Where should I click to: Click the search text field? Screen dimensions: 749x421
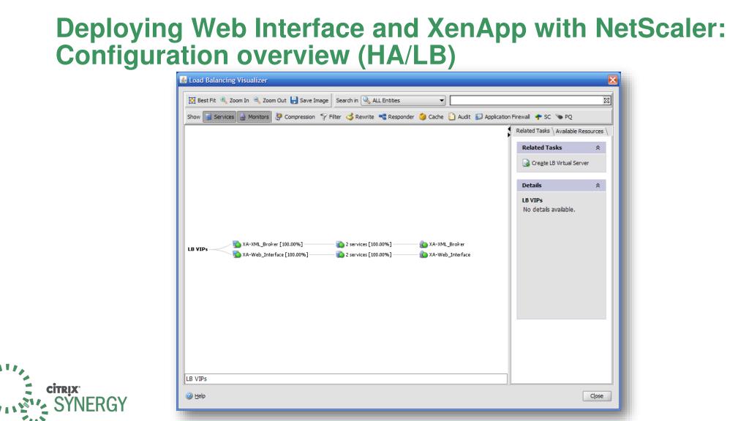[x=526, y=100]
